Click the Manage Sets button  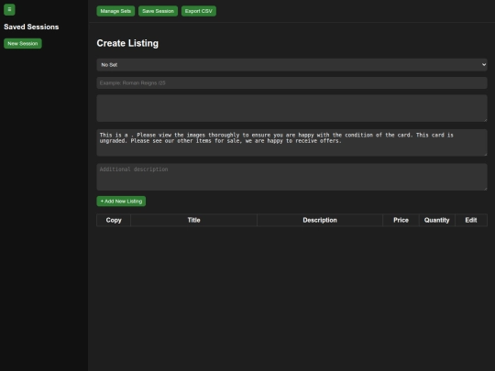(115, 11)
